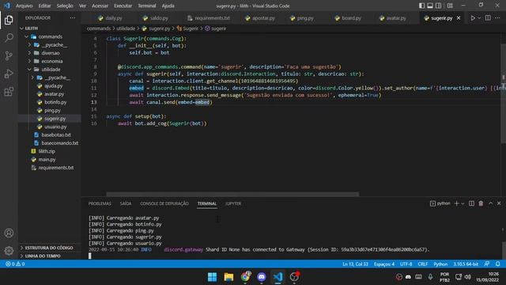Open the Source Control view
This screenshot has width=506, height=285.
click(x=9, y=56)
